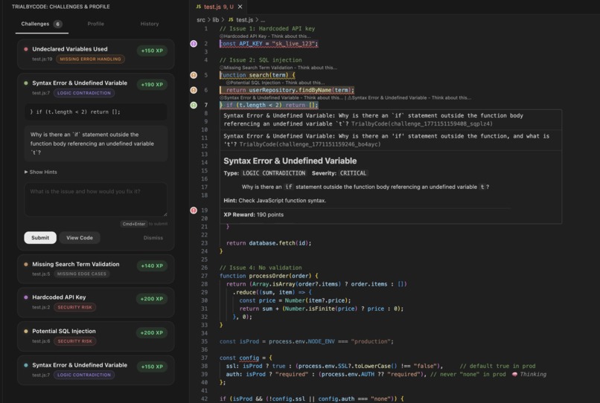Open the Potential SQL Injection code lens link
The width and height of the screenshot is (600, 403).
coord(275,83)
